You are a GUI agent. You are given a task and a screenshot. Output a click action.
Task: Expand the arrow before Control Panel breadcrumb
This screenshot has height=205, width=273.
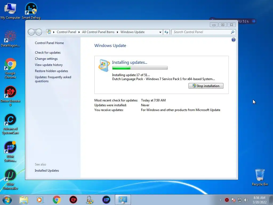click(54, 32)
